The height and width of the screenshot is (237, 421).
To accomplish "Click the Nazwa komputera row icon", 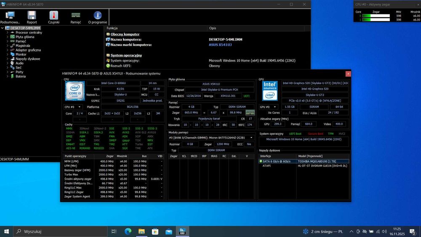I will pos(108,40).
